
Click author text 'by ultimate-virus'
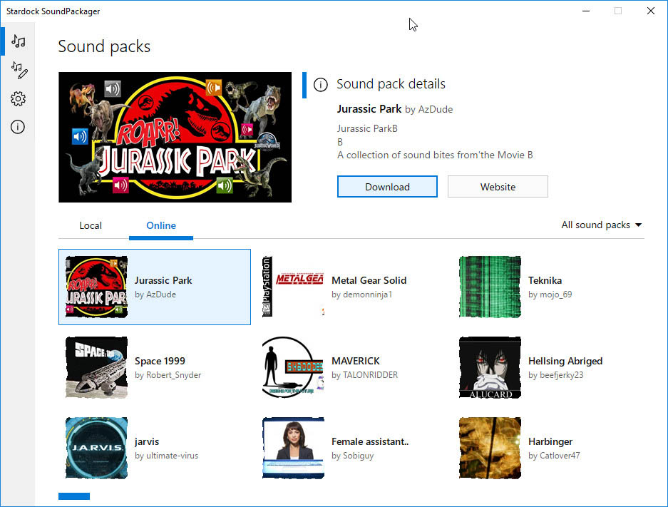click(x=166, y=456)
